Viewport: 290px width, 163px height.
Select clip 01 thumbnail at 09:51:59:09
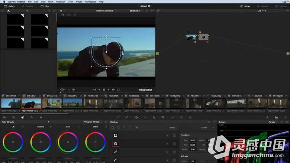pos(11,103)
